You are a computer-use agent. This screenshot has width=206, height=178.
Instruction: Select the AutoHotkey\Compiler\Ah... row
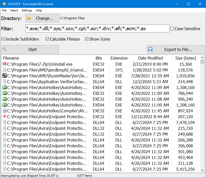tap(100, 111)
